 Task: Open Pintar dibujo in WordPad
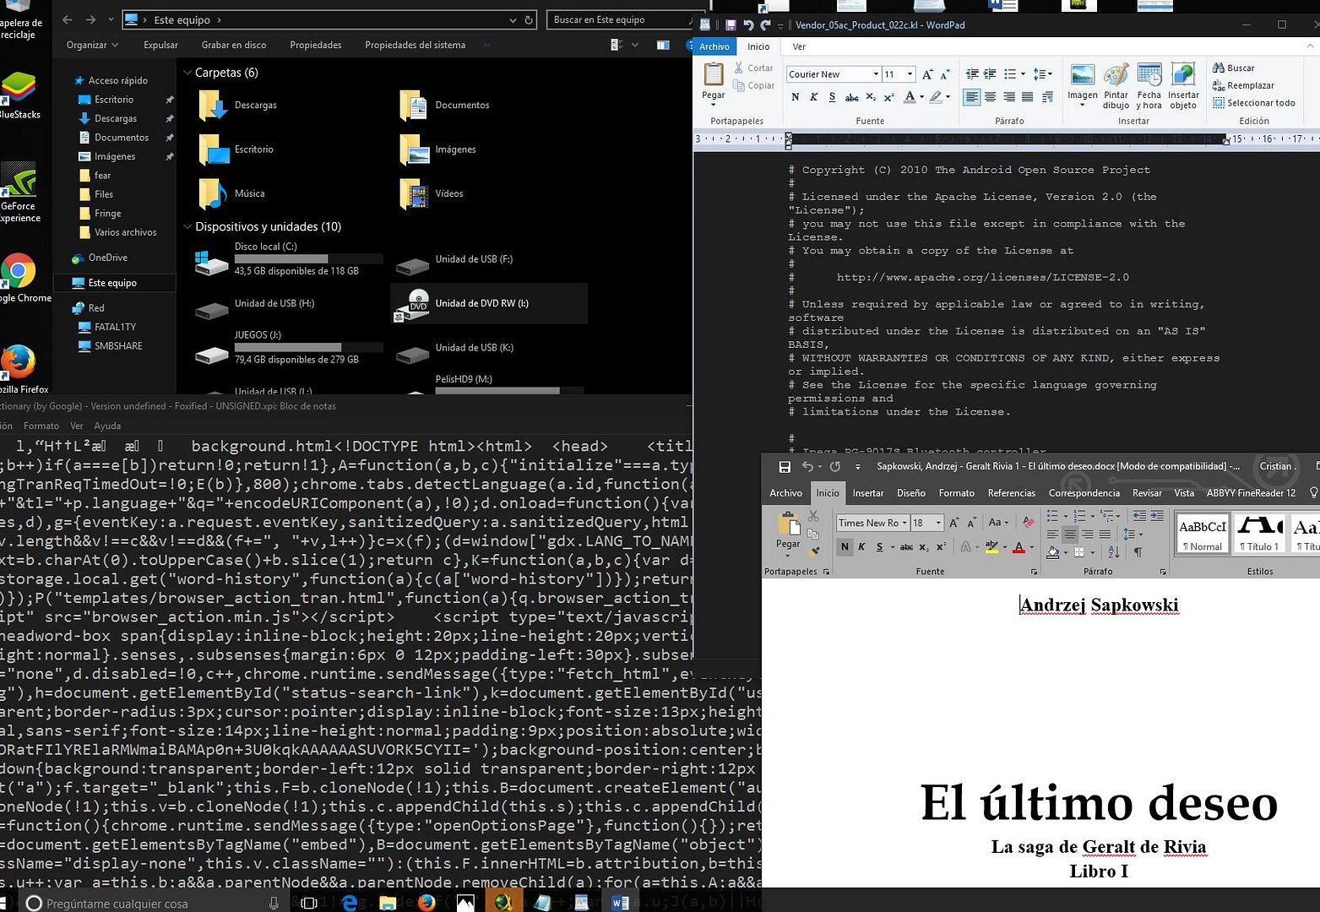pyautogui.click(x=1116, y=86)
